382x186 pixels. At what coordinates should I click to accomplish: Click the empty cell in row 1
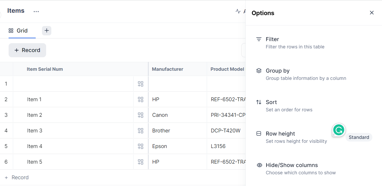pyautogui.click(x=73, y=84)
